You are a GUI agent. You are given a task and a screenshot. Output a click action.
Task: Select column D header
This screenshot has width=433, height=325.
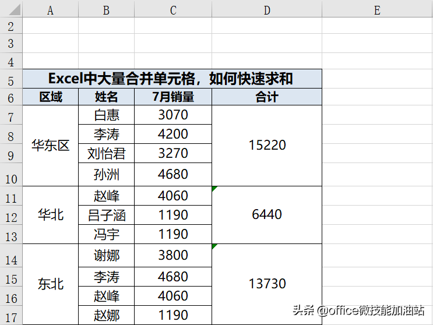point(267,10)
